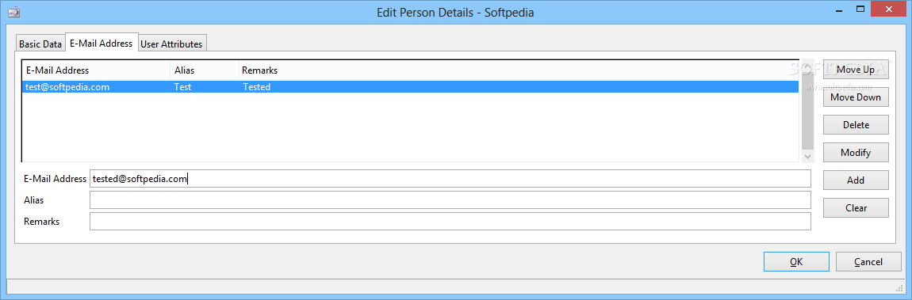Screen dimensions: 912x300
Task: Open the User Attributes tab
Action: (171, 44)
